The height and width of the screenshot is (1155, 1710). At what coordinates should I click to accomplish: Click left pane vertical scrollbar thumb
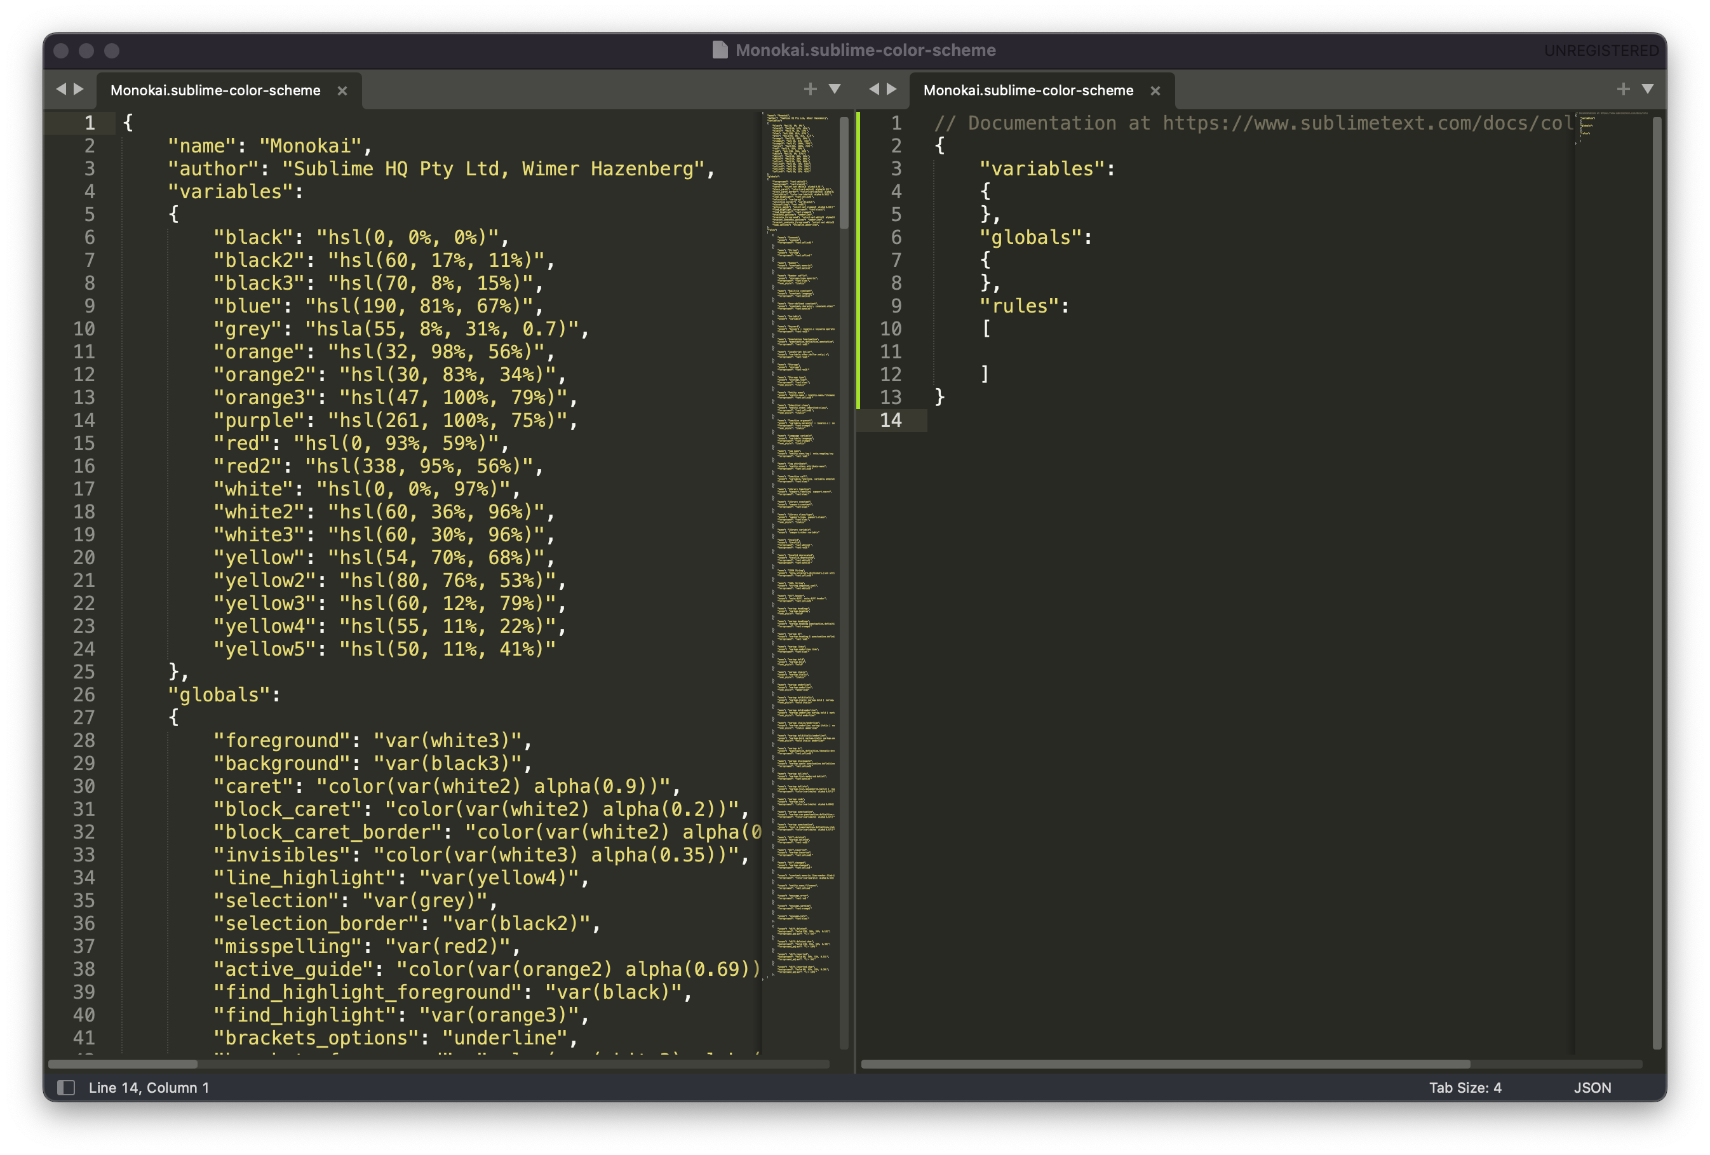844,173
